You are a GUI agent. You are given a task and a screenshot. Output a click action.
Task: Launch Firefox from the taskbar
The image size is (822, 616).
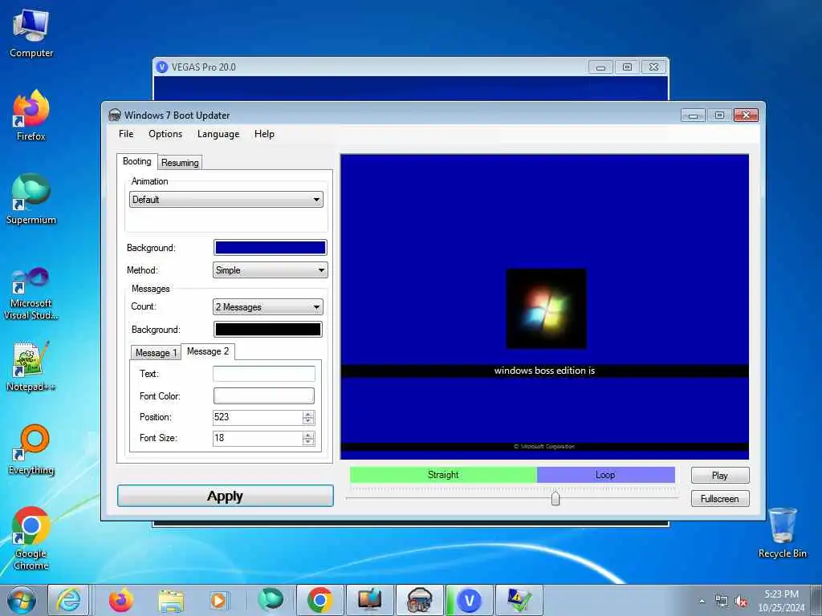click(120, 600)
